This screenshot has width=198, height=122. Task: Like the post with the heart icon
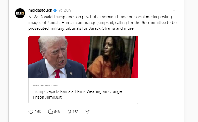[31, 112]
